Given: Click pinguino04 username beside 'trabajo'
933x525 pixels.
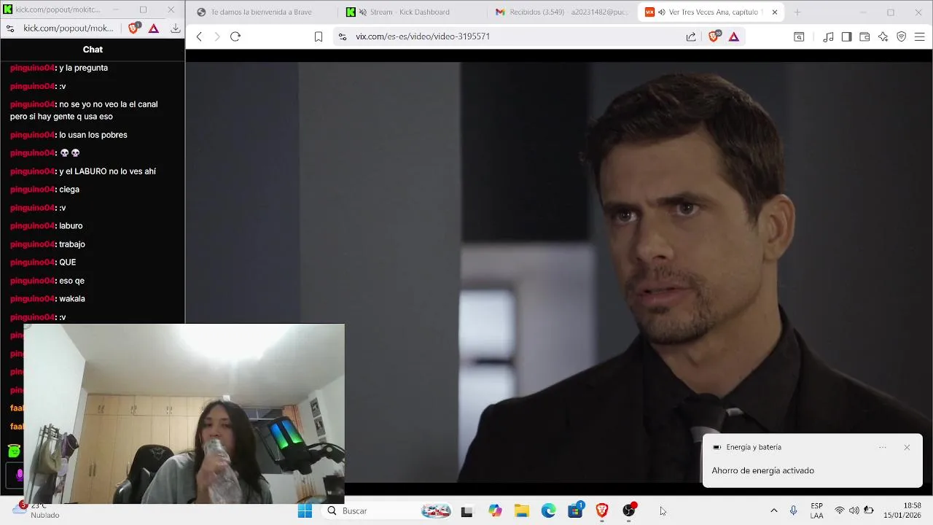Looking at the screenshot, I should click(x=32, y=244).
